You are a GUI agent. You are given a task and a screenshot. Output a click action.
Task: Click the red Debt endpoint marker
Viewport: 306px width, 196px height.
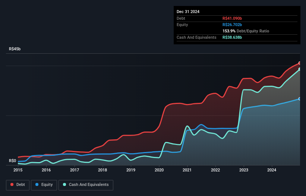(300, 63)
